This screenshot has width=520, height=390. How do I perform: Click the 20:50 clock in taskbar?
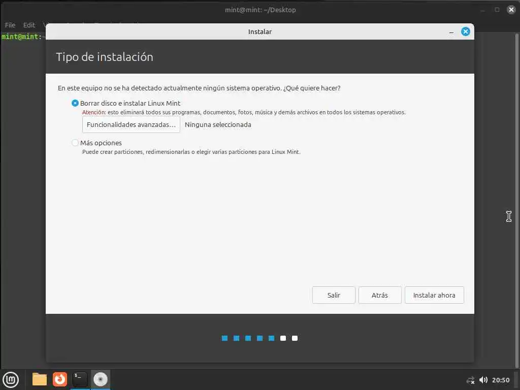(500, 380)
